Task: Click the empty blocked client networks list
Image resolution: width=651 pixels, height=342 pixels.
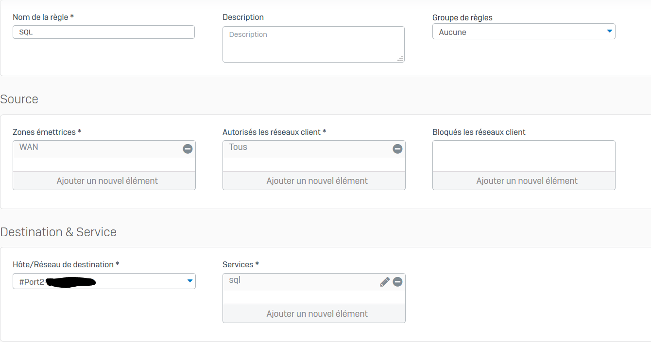Action: (524, 156)
